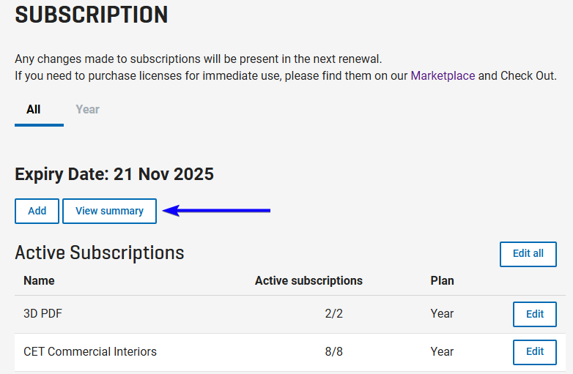
Task: Click the 2/2 subscription count
Action: 333,314
